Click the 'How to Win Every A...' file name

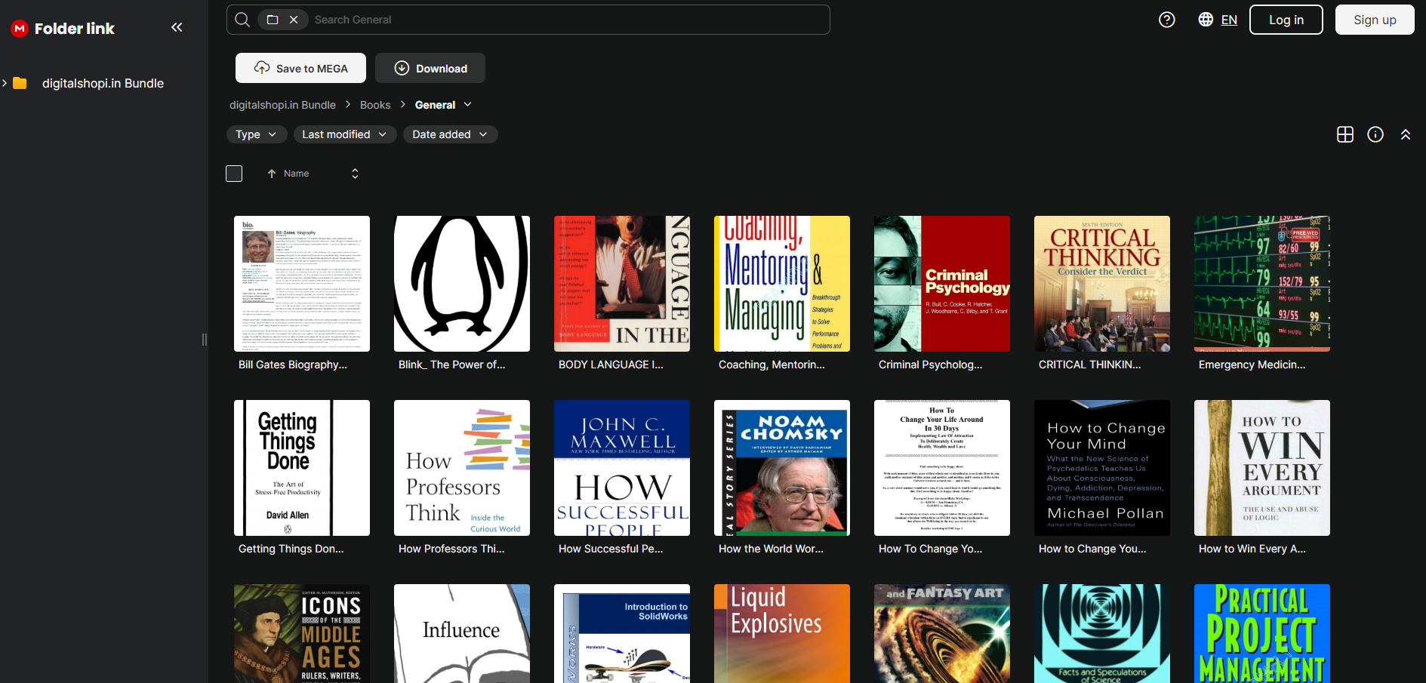pyautogui.click(x=1252, y=549)
